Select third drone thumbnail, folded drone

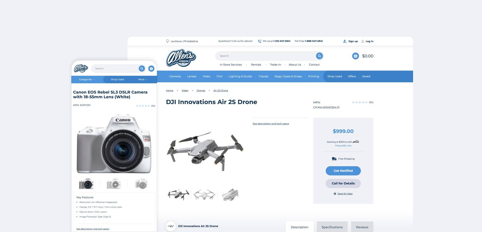coord(230,195)
